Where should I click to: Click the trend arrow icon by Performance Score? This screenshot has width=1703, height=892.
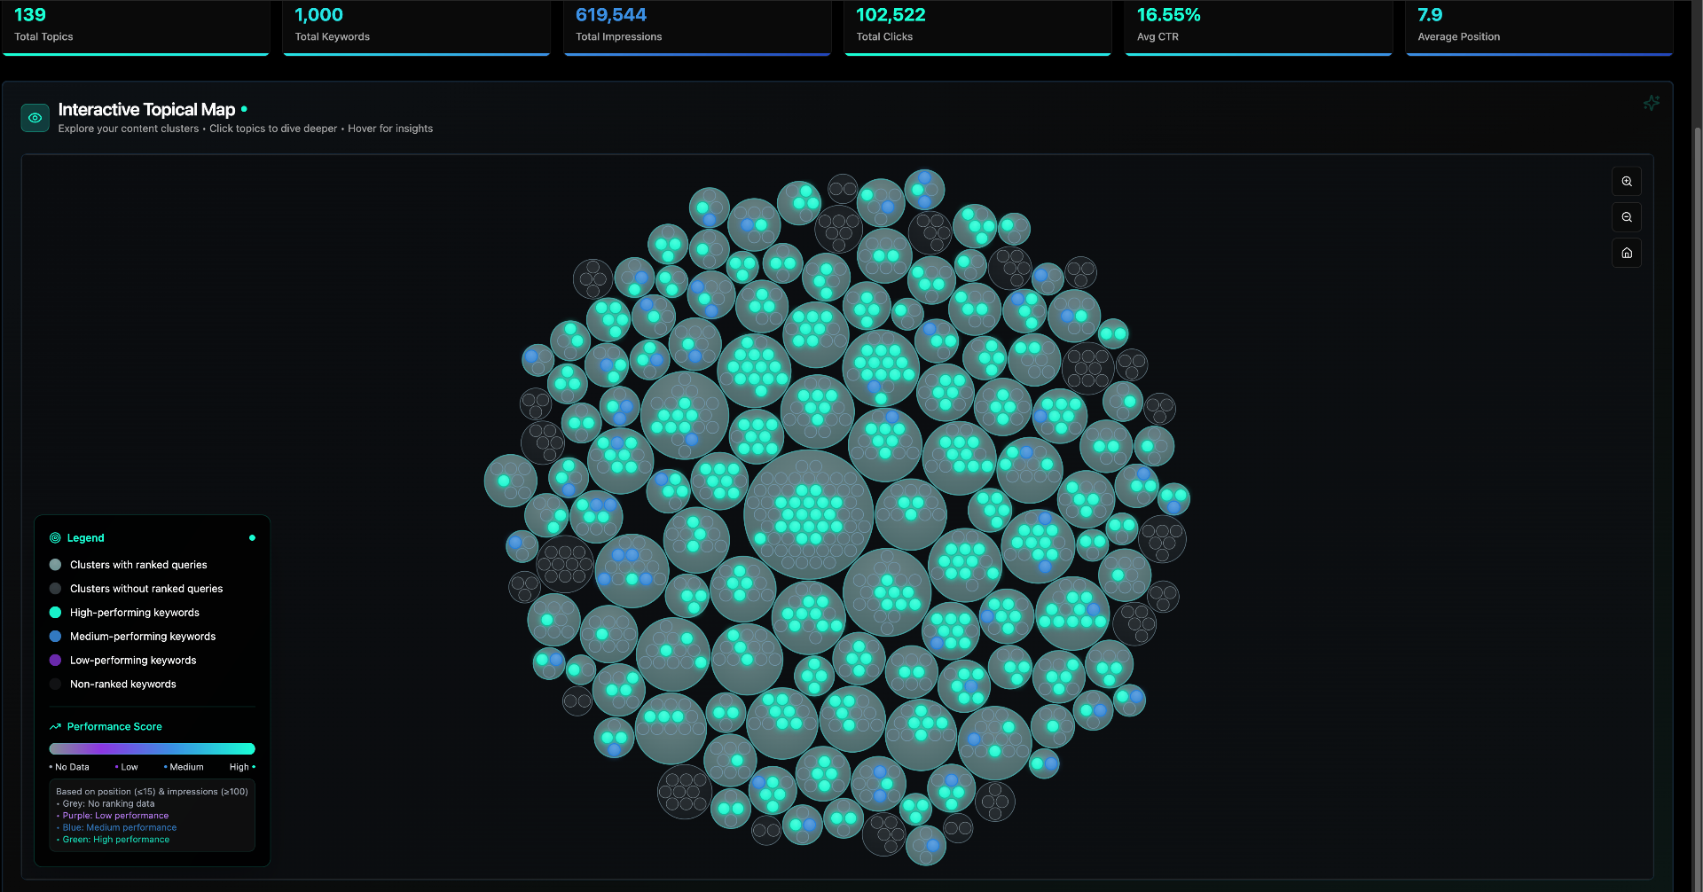coord(55,727)
